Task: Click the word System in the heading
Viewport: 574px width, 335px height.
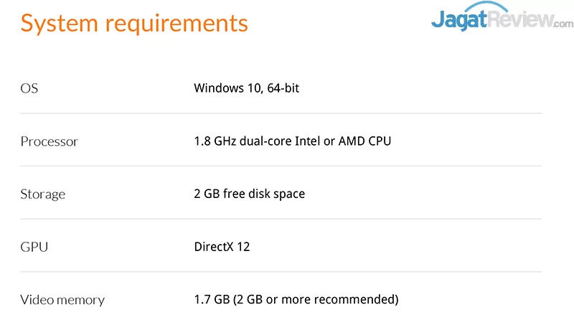Action: [60, 23]
